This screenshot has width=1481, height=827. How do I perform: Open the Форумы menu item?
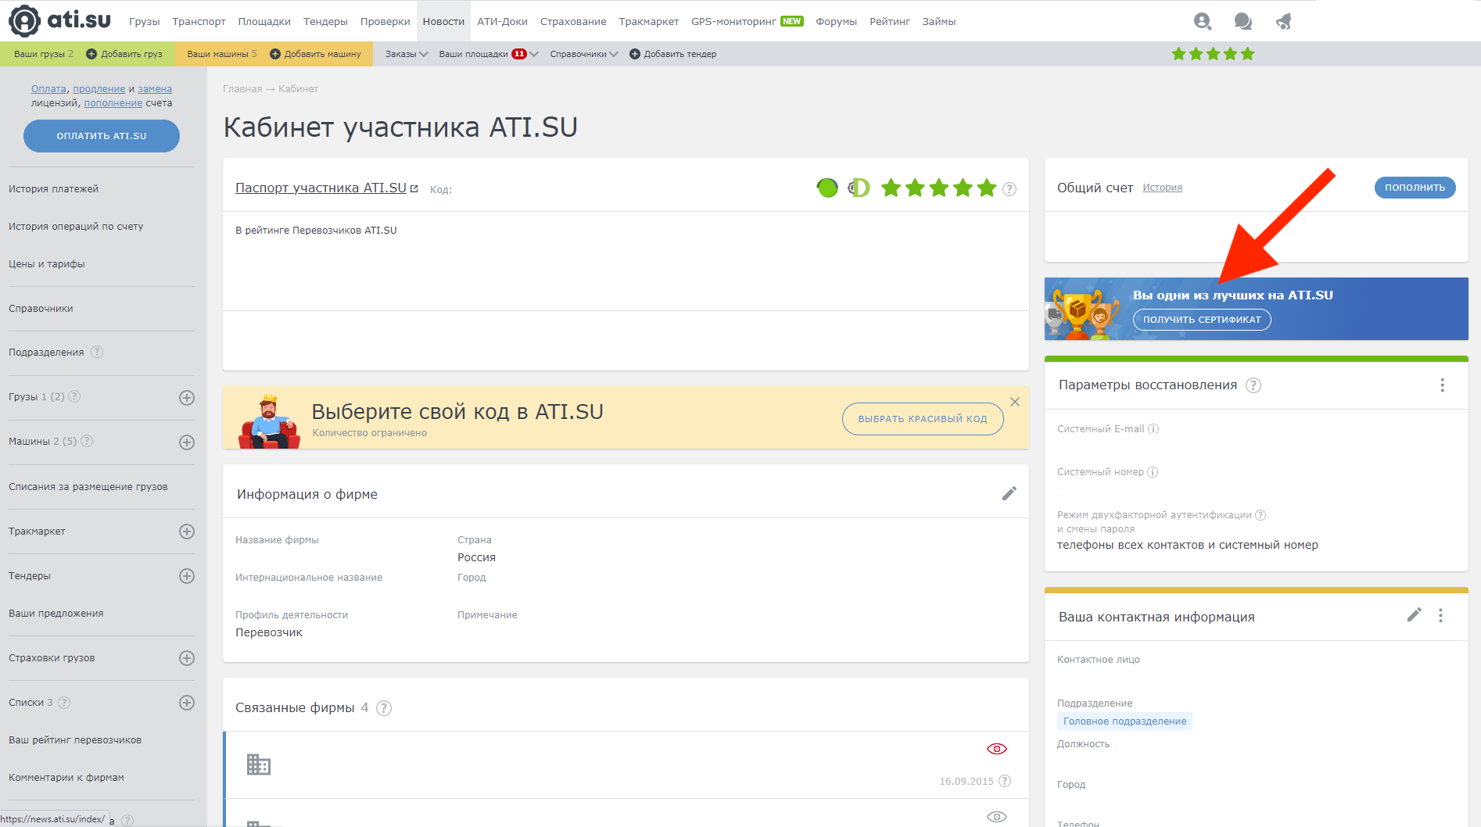coord(836,21)
